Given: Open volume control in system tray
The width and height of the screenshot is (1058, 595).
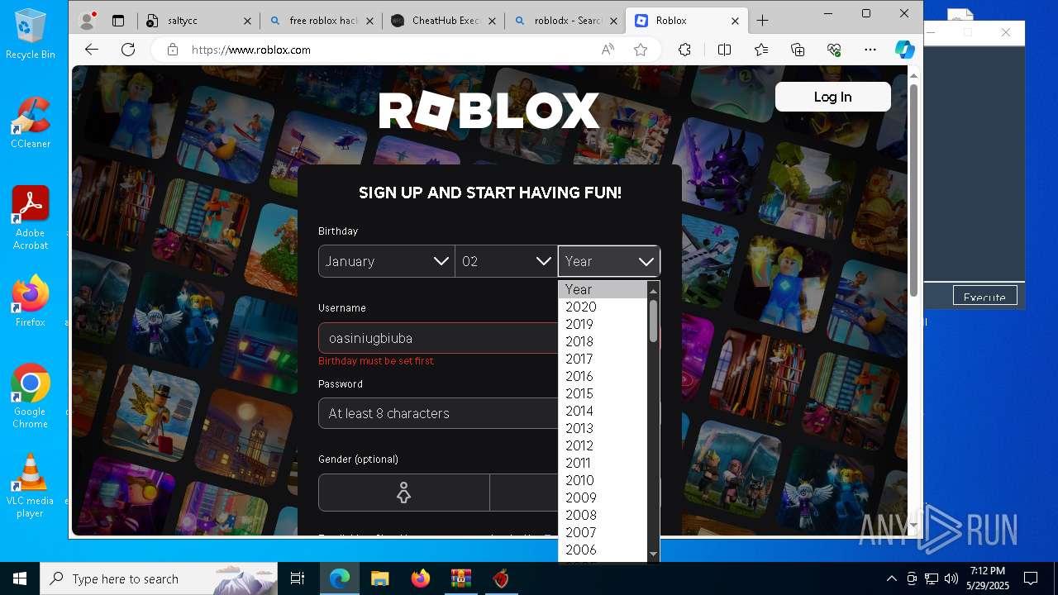Looking at the screenshot, I should [x=951, y=578].
